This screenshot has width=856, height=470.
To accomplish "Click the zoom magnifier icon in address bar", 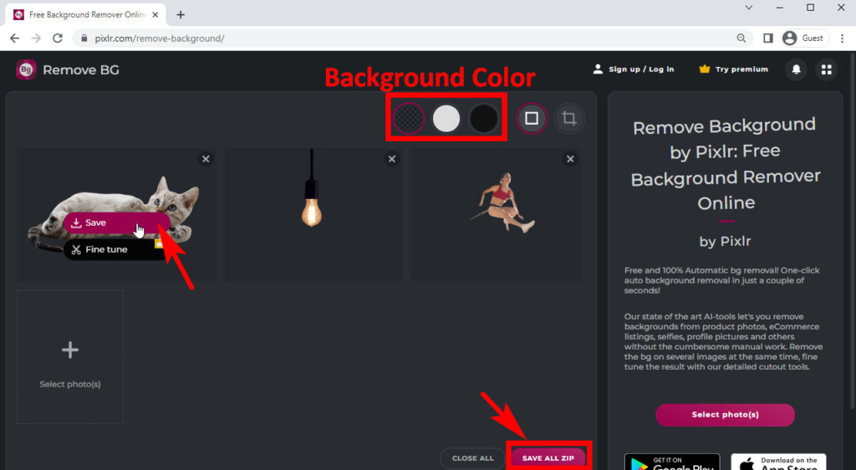I will click(x=741, y=38).
